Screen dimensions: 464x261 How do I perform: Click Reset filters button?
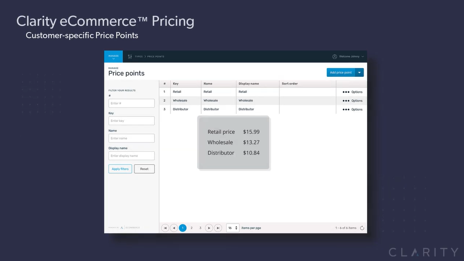point(145,169)
